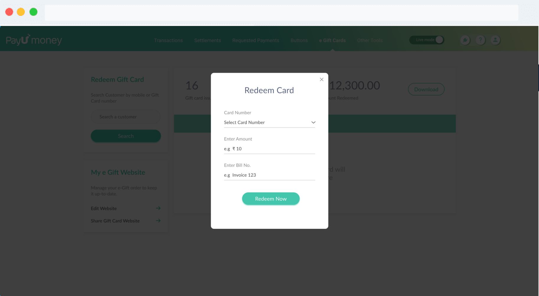Open the integrations plug icon
Screen dimensions: 539x296
465,40
